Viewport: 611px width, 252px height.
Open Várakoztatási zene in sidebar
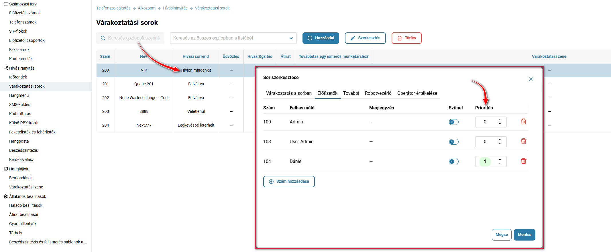point(26,187)
